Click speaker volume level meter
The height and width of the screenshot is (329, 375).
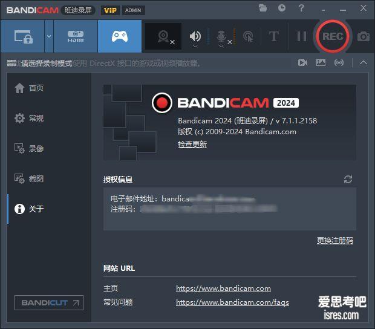(x=208, y=36)
